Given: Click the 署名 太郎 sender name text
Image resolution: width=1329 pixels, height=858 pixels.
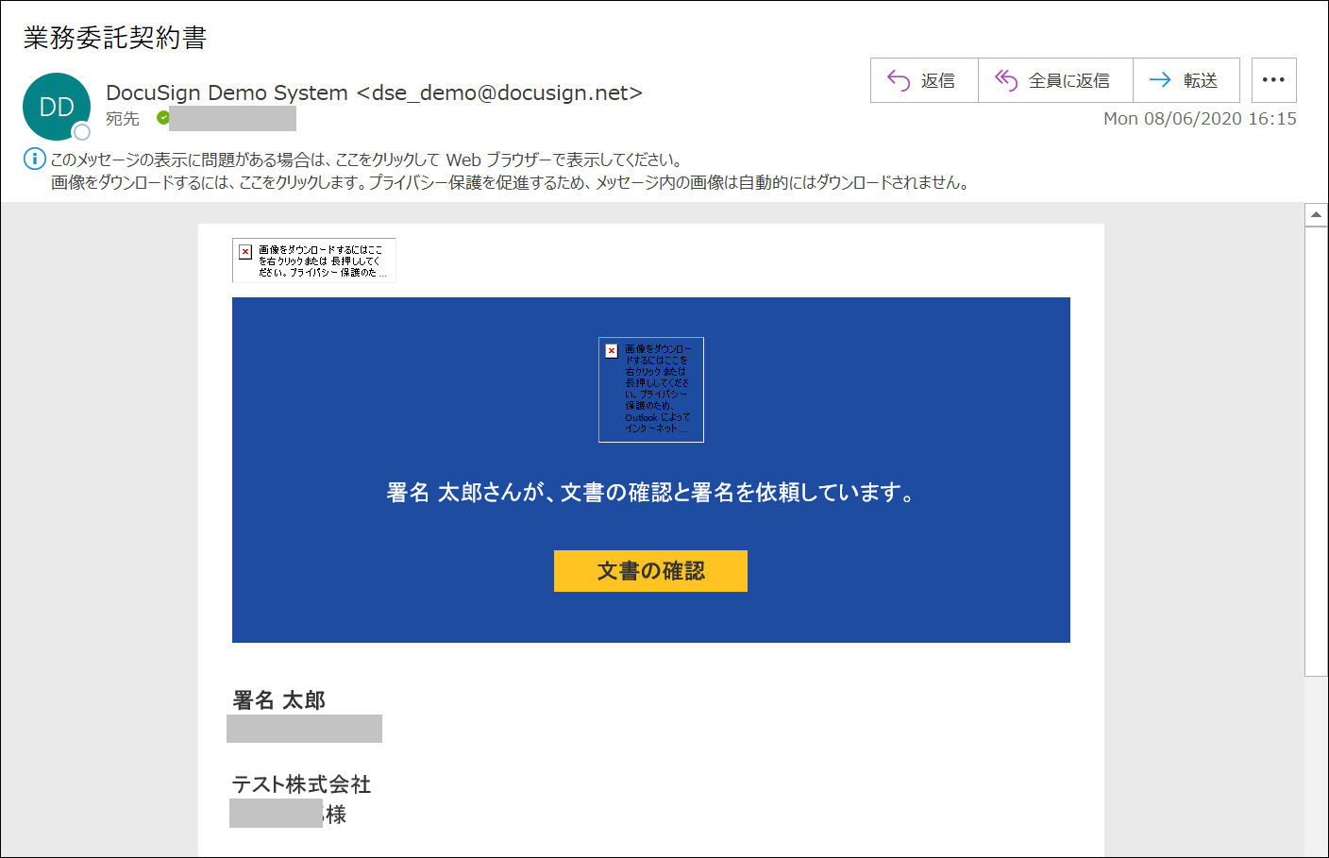Looking at the screenshot, I should [x=279, y=700].
